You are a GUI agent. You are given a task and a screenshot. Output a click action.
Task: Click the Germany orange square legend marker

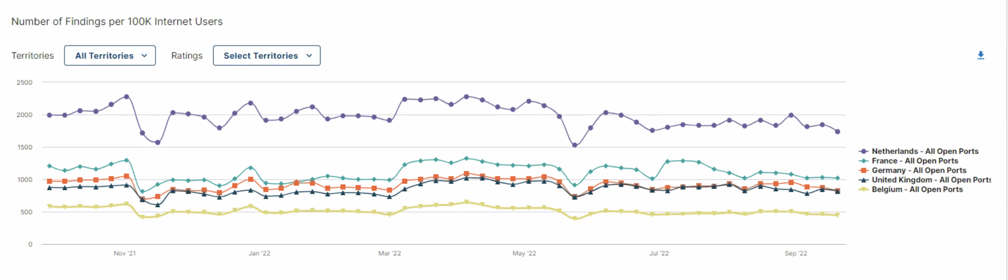(x=863, y=170)
